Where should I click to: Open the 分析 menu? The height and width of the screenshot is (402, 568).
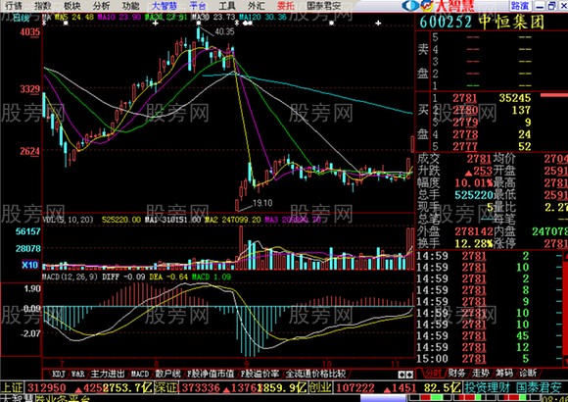(101, 6)
